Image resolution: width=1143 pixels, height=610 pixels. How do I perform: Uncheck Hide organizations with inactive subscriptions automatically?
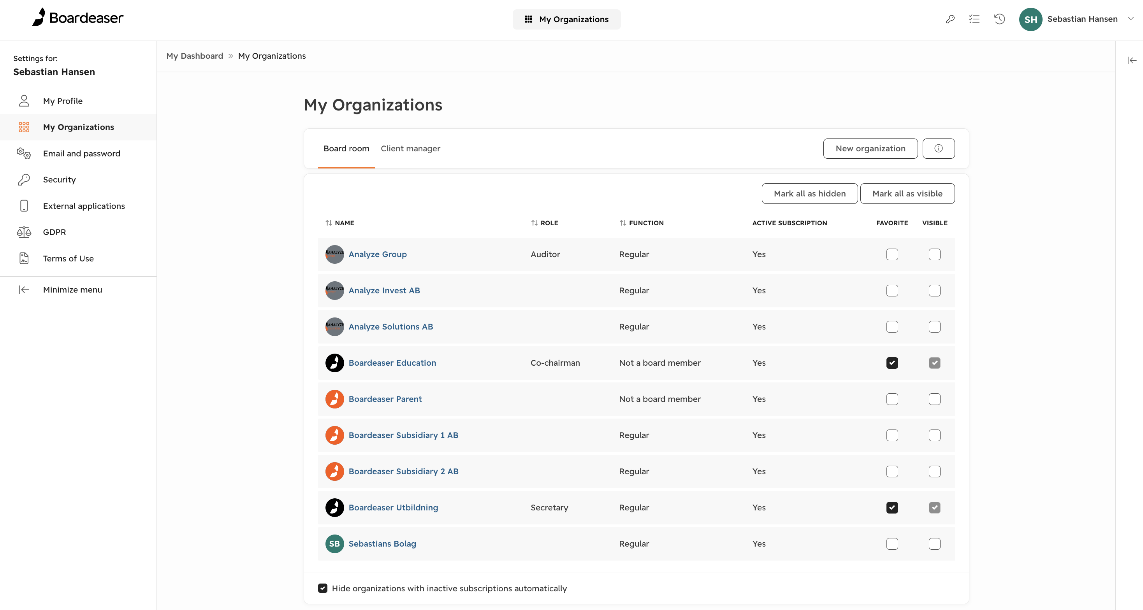point(323,588)
